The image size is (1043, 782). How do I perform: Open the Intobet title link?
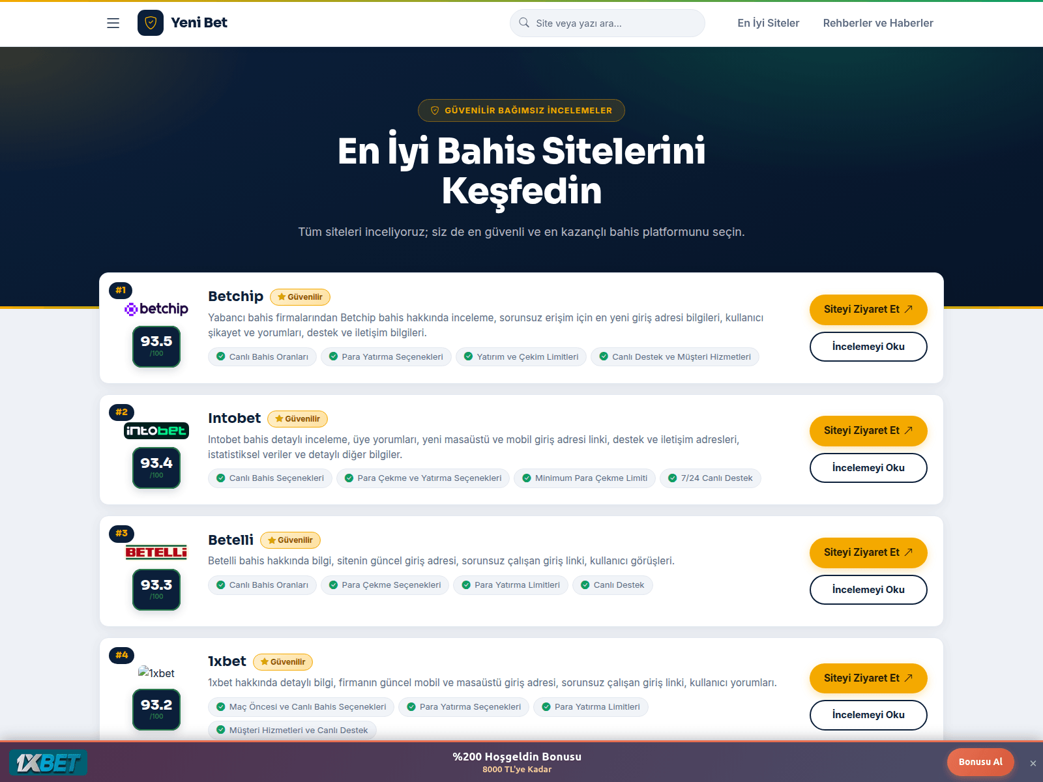click(x=234, y=418)
